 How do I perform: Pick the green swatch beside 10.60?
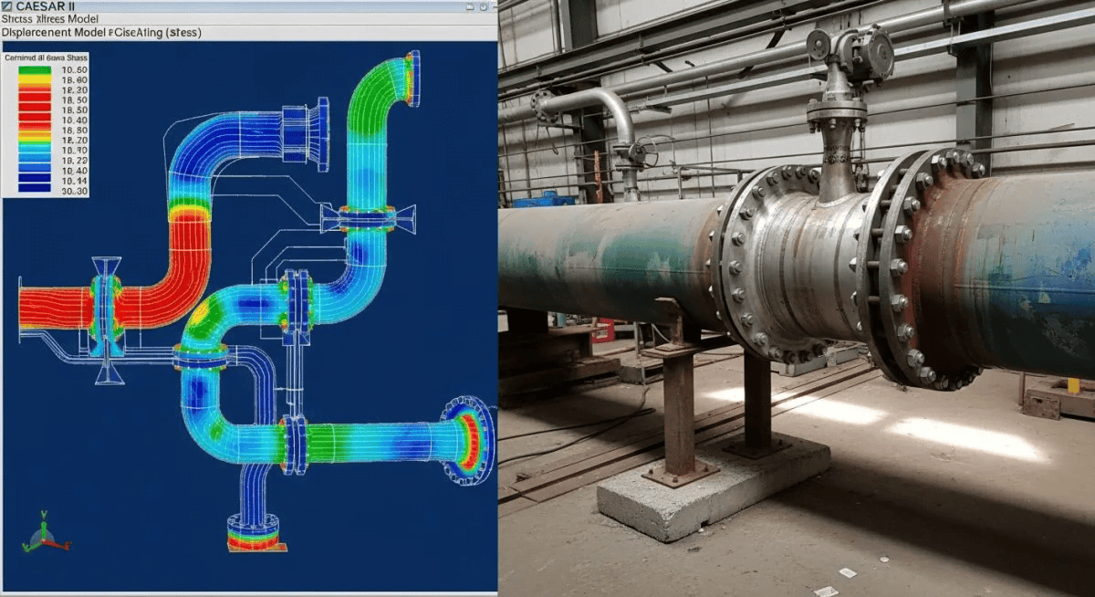pyautogui.click(x=35, y=70)
